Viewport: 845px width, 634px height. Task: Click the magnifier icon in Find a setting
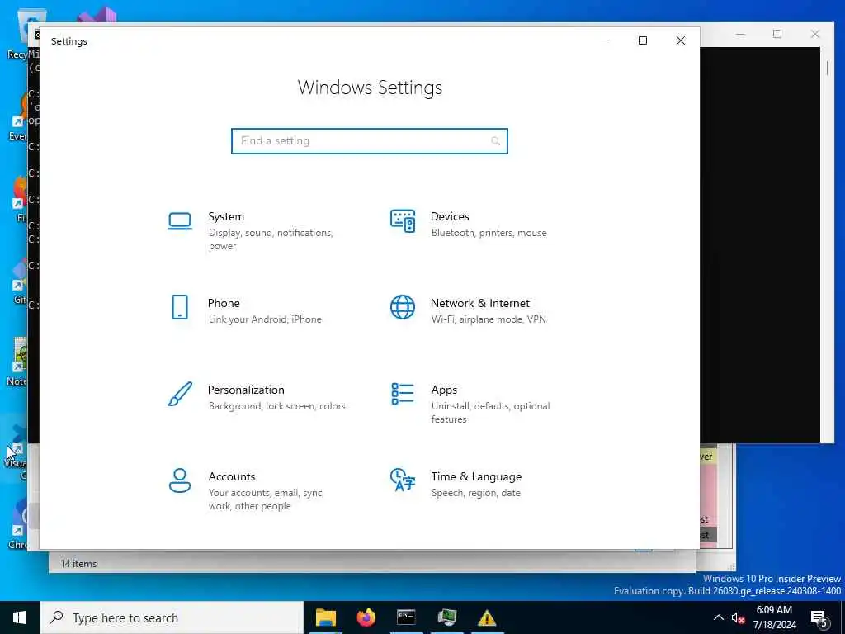[x=495, y=141]
